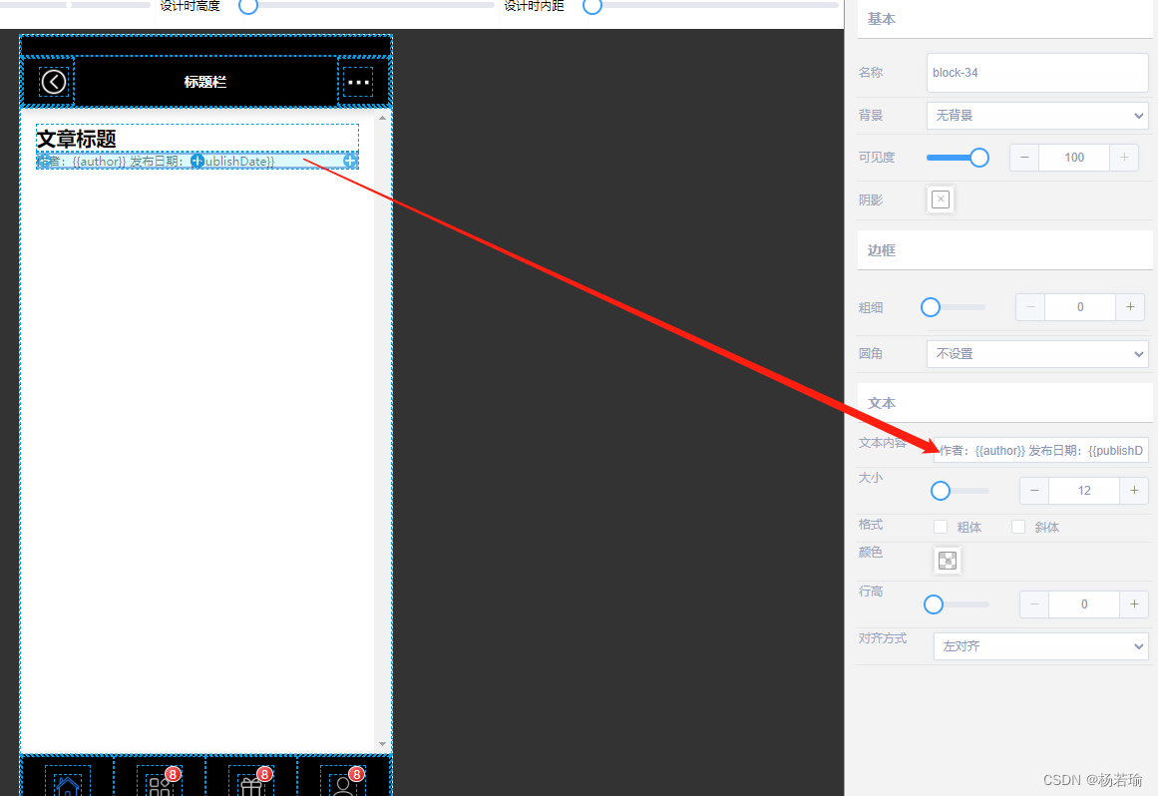Open the background (背景) dropdown
The width and height of the screenshot is (1158, 796).
point(1037,116)
